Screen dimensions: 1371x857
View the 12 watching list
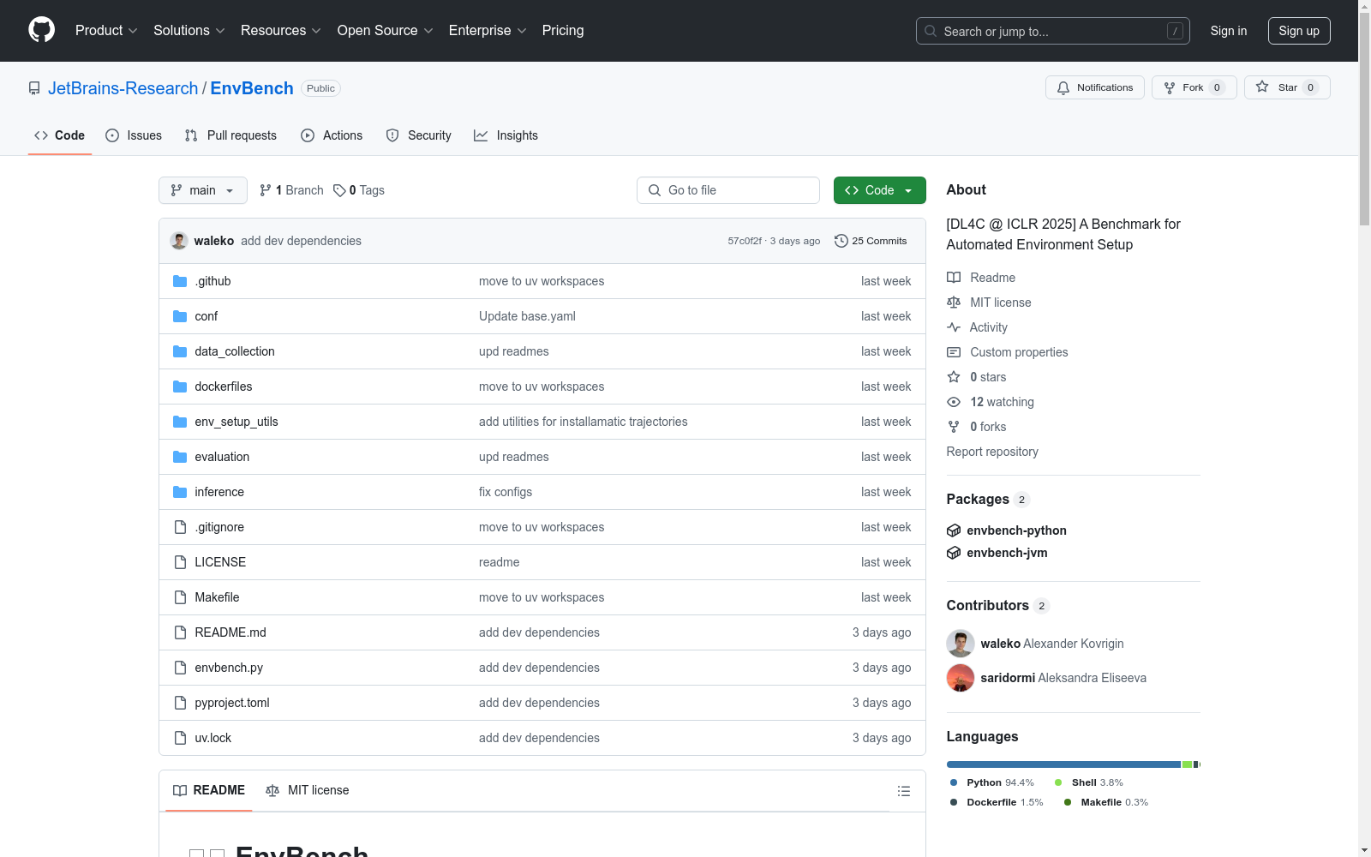[x=991, y=402]
